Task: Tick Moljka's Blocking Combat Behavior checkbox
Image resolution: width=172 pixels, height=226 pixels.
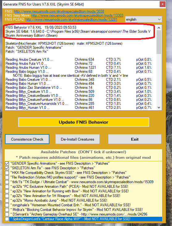Action: (7, 210)
